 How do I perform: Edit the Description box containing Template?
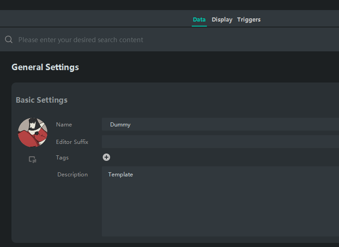coord(220,202)
